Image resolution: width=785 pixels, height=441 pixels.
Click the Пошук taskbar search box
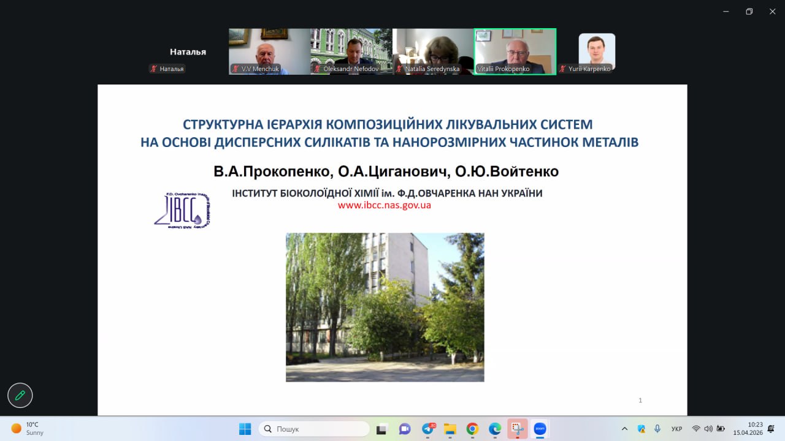314,429
